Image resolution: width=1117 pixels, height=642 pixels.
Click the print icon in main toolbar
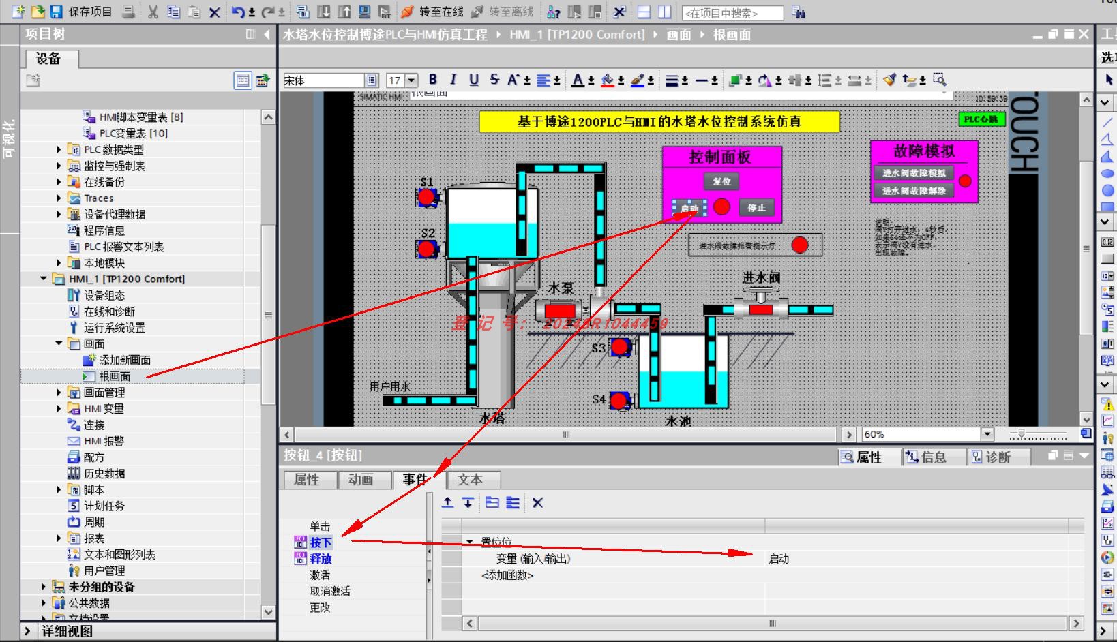pos(128,12)
